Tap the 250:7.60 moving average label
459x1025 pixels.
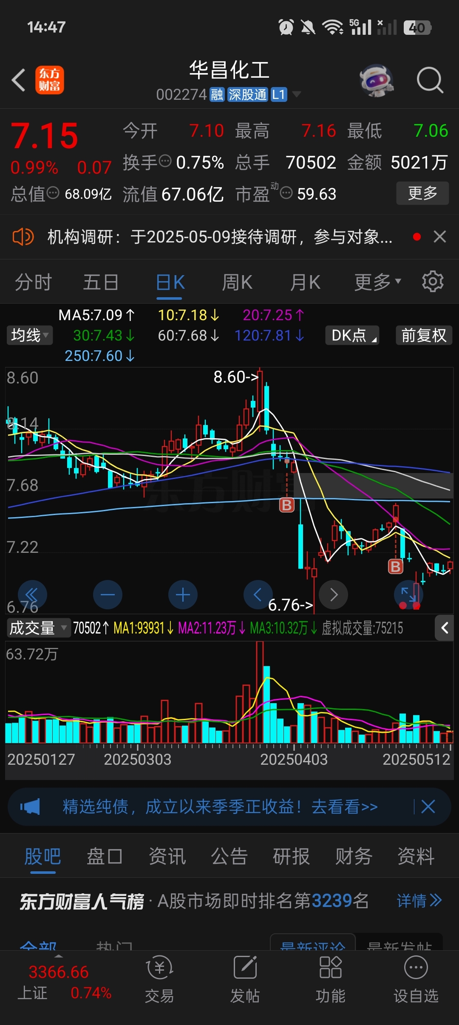coord(99,356)
